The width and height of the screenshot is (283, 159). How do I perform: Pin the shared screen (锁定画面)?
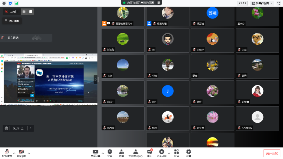click(x=12, y=21)
